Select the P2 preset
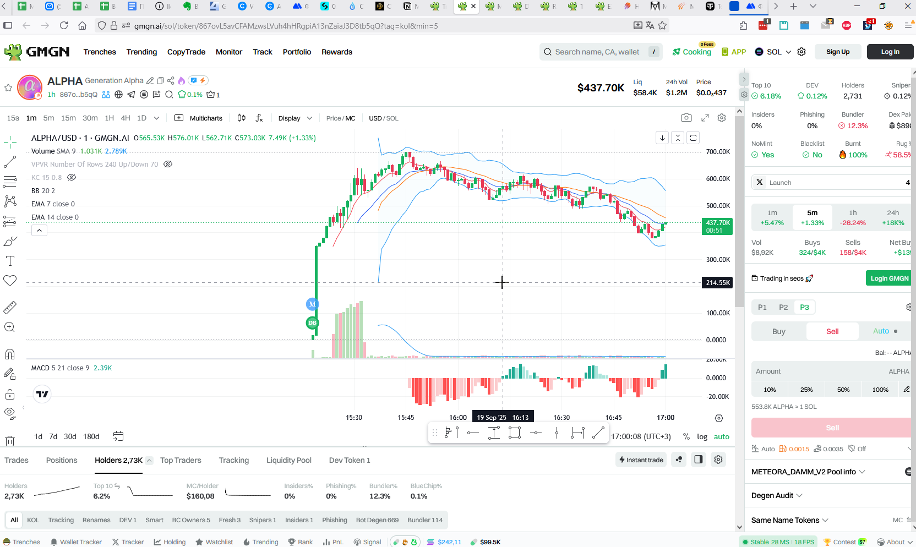Screen dimensions: 916x547 pyautogui.click(x=783, y=307)
